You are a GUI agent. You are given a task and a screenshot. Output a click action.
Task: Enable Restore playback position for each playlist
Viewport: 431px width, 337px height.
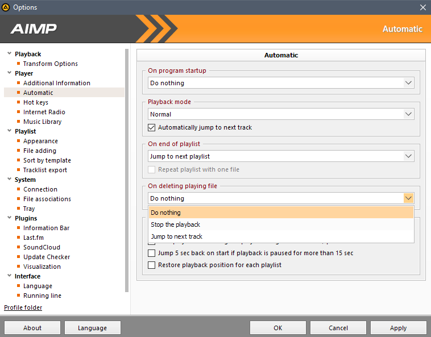click(151, 265)
